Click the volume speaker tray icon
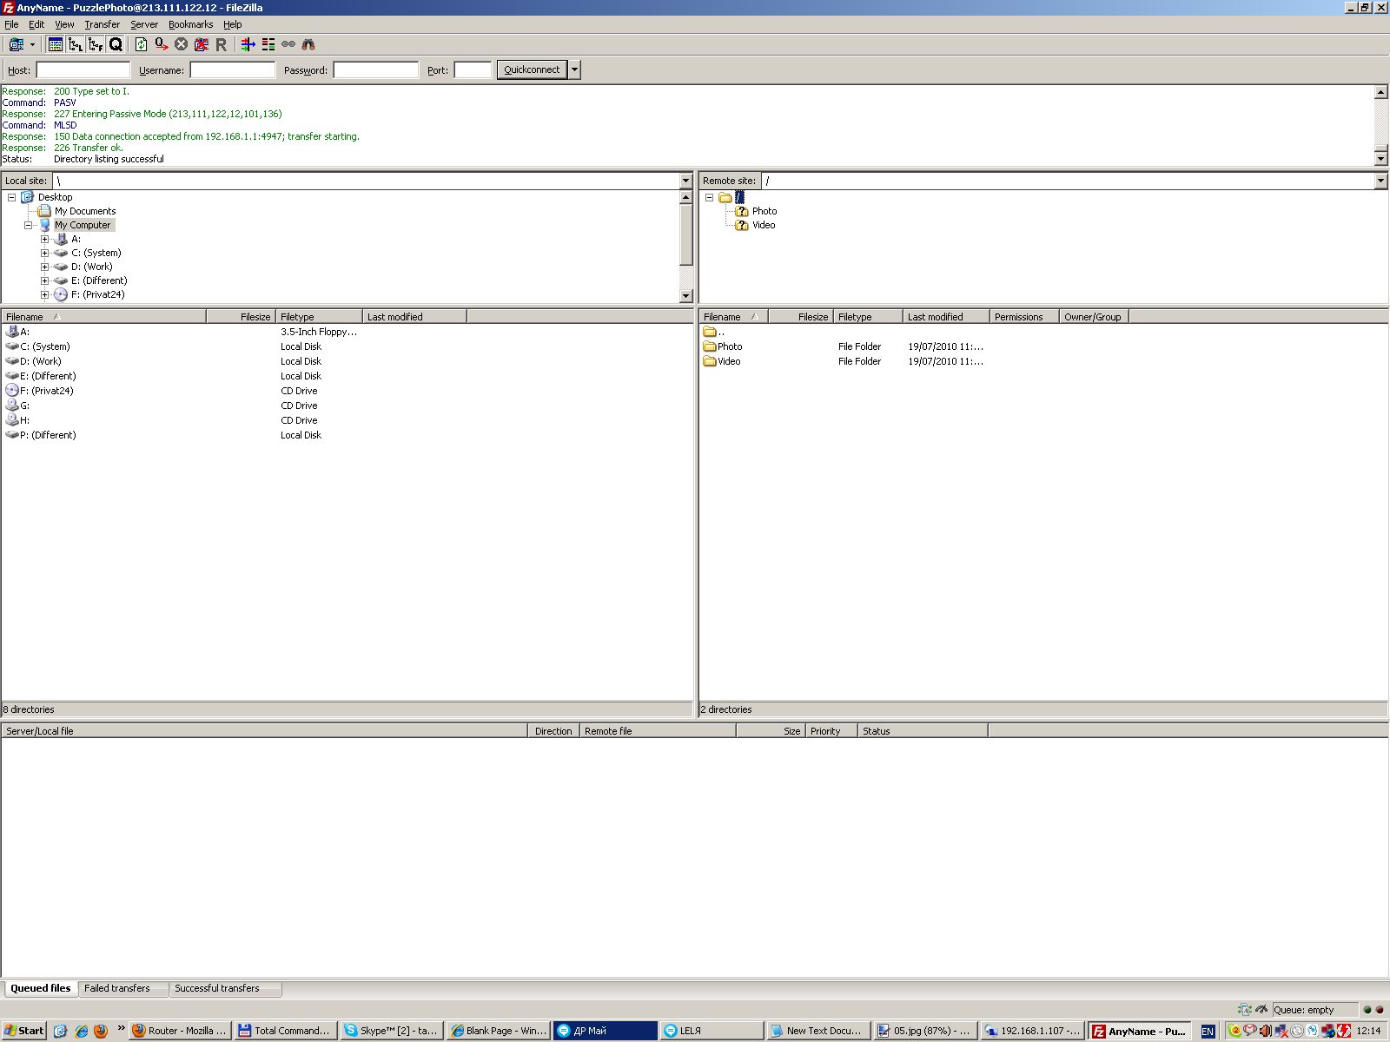1390x1042 pixels. [x=1266, y=1031]
